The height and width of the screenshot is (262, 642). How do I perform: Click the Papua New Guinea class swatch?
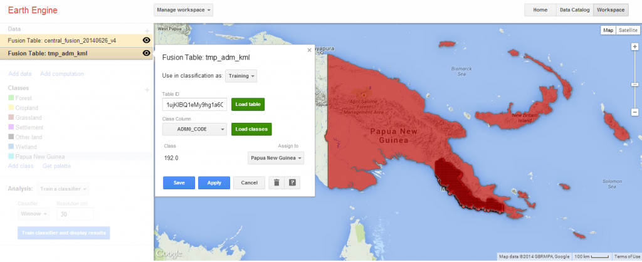11,156
